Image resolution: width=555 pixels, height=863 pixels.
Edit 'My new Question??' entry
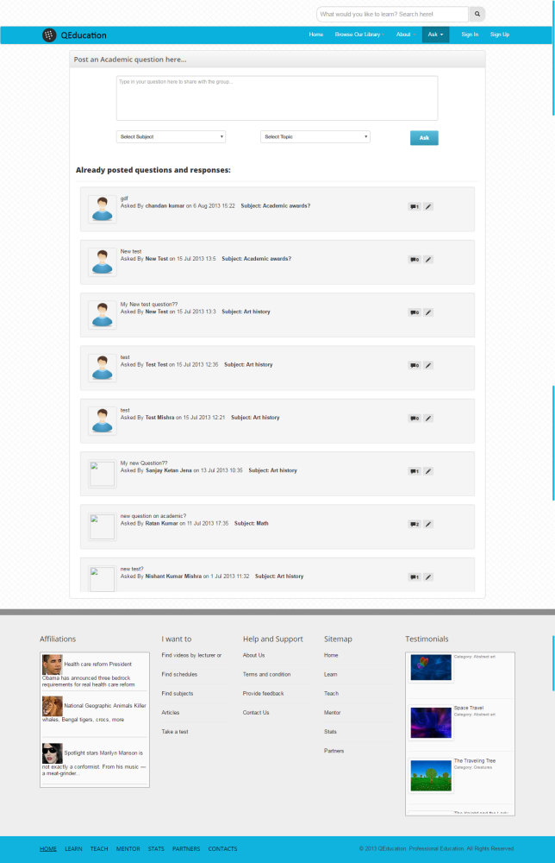click(428, 471)
